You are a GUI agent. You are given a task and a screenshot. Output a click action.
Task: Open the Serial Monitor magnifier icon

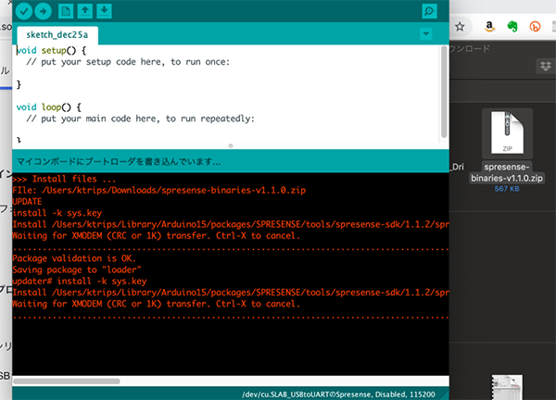(x=429, y=11)
